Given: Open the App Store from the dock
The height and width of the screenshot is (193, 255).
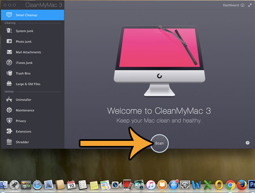Looking at the screenshot, I should click(x=173, y=185).
